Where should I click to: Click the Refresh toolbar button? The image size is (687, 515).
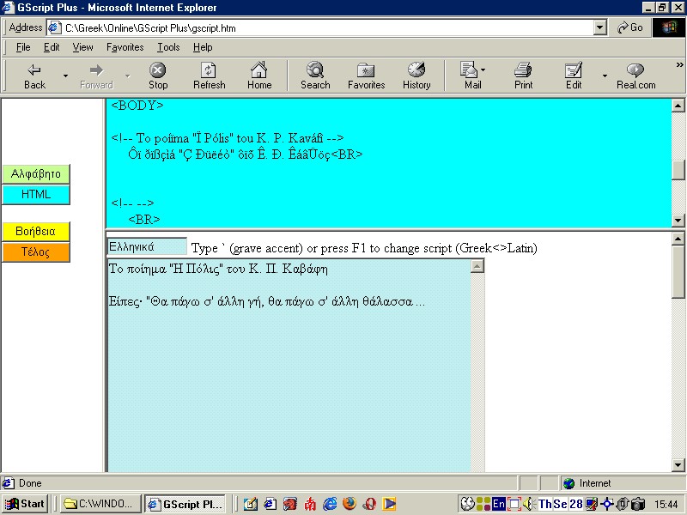click(209, 76)
